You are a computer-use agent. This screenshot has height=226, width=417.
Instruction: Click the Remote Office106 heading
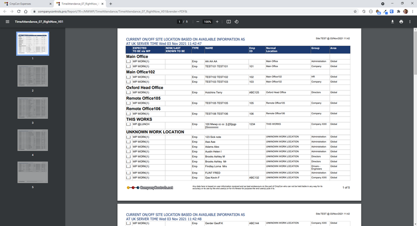tap(143, 109)
